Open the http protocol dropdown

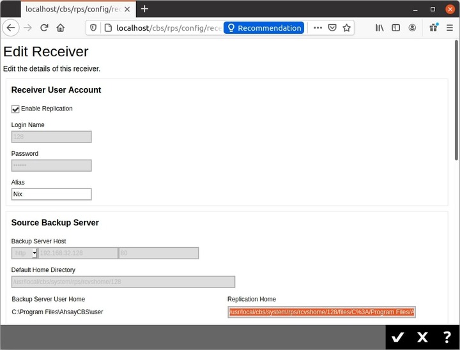[x=24, y=254]
